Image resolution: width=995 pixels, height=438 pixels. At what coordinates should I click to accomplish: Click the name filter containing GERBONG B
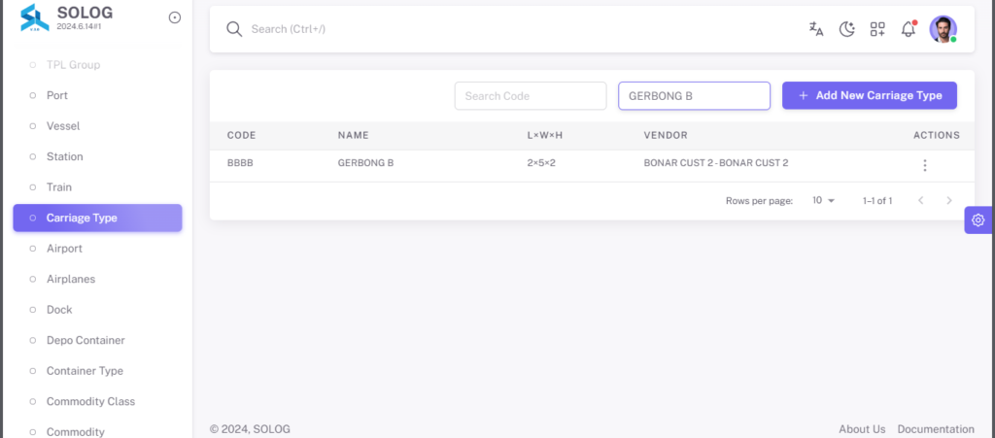point(694,96)
